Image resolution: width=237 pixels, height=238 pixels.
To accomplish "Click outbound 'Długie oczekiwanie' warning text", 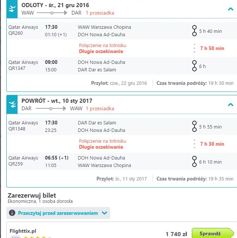I will pos(101,51).
